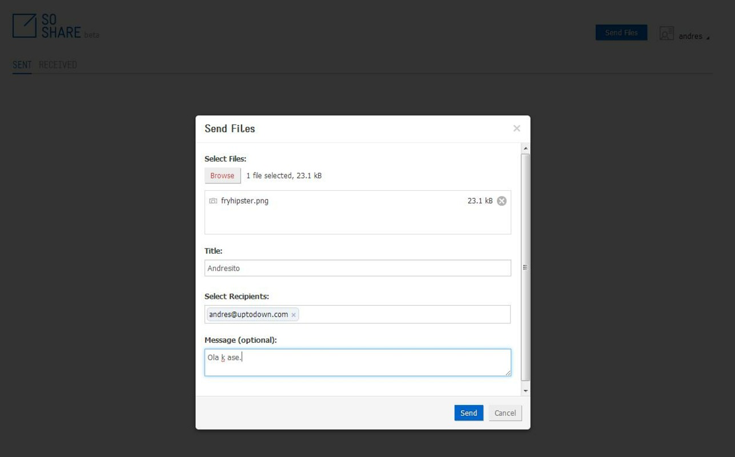Open the andres user avatar icon
Image resolution: width=735 pixels, height=457 pixels.
coord(666,34)
